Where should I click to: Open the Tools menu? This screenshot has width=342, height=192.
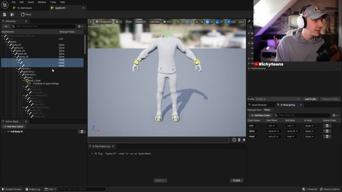point(53,2)
